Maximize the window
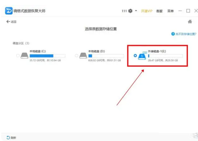Image resolution: width=198 pixels, height=141 pixels. [x=188, y=11]
